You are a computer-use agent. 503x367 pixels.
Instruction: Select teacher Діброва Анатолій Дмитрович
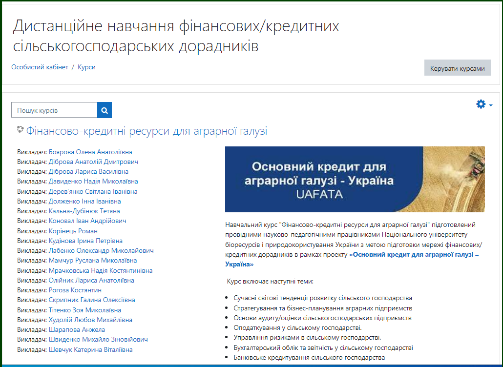93,162
